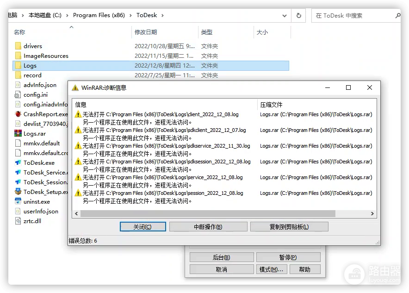Click the 后台(B) button
Image resolution: width=409 pixels, height=293 pixels.
pyautogui.click(x=222, y=257)
